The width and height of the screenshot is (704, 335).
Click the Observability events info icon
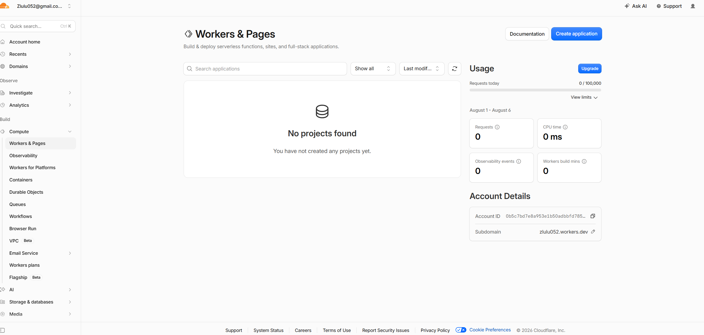pos(518,161)
